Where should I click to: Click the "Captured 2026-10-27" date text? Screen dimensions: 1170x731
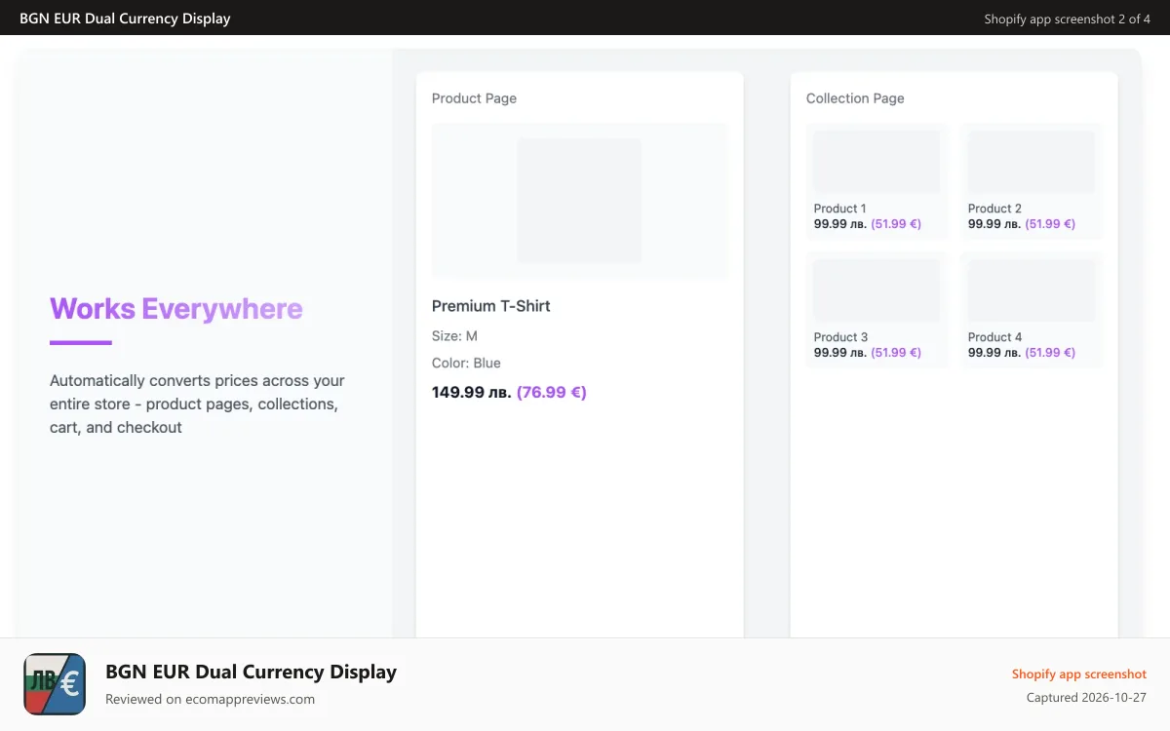click(x=1086, y=698)
